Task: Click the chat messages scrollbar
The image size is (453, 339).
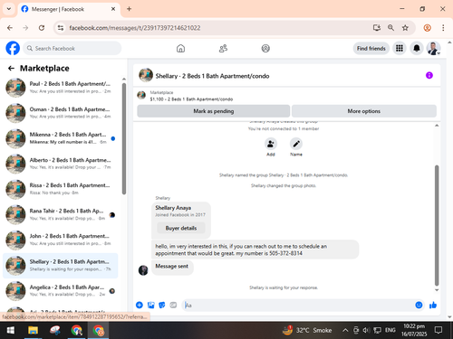Action: point(437,225)
